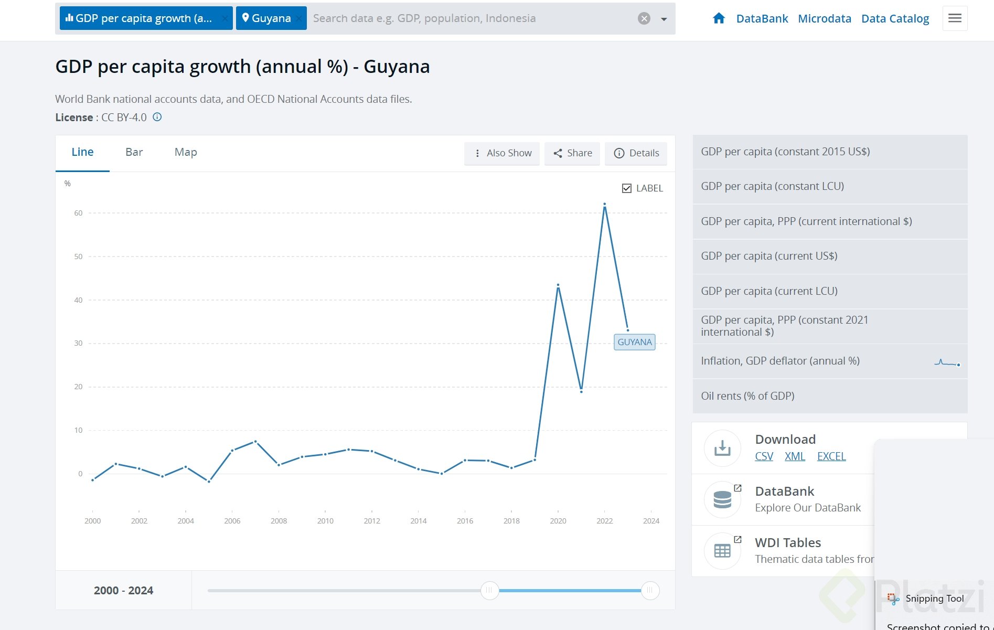994x630 pixels.
Task: Switch to the Map tab
Action: (x=186, y=152)
